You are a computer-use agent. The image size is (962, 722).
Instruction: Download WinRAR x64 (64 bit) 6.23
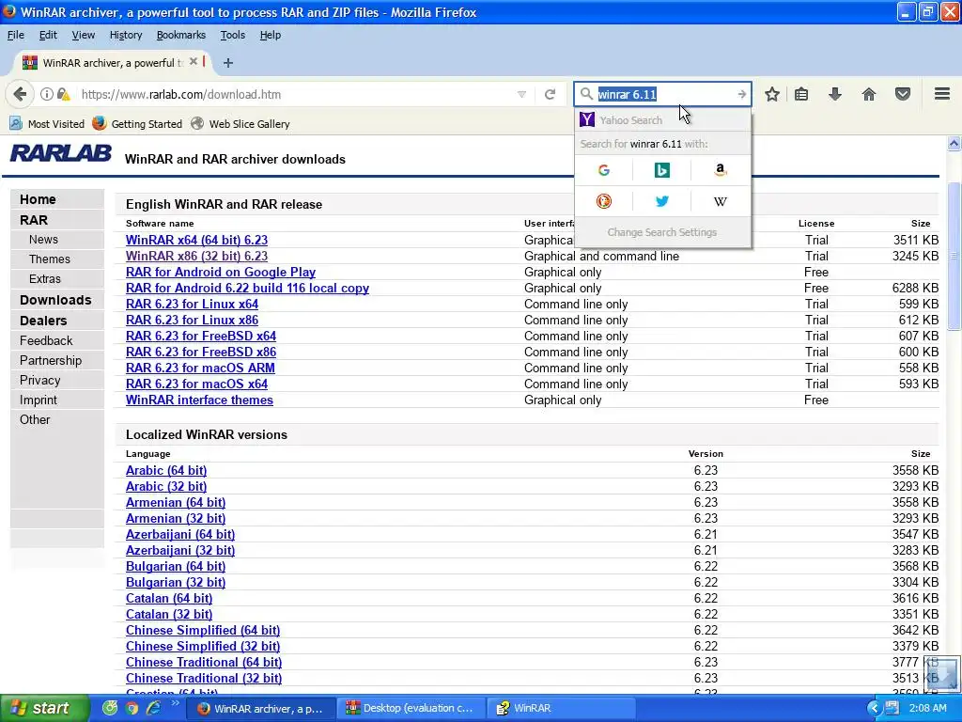tap(197, 240)
